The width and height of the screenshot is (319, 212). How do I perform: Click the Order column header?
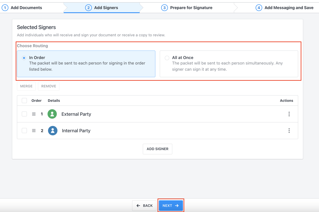36,101
